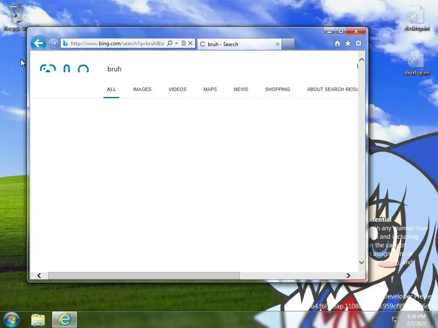
Task: Minimize the Internet Explorer window
Action: (x=329, y=31)
